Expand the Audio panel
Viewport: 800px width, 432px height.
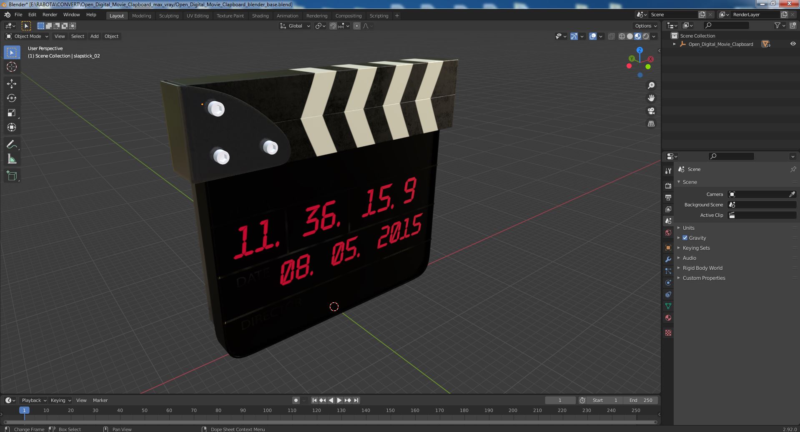coord(689,258)
